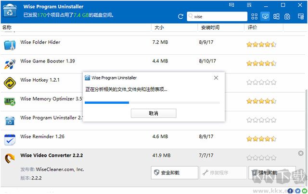
Task: Select the Wise Folder Hider row name
Action: tap(40, 42)
